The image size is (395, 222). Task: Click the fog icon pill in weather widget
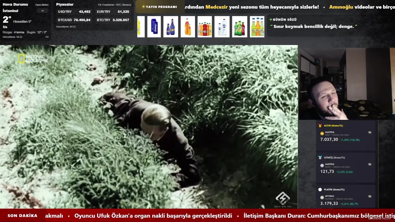43,11
